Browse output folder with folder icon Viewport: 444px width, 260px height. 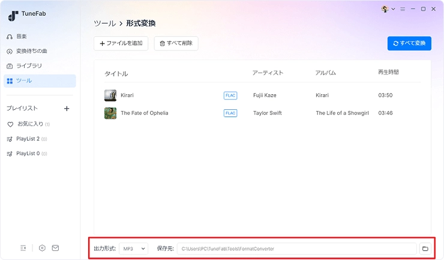click(425, 249)
